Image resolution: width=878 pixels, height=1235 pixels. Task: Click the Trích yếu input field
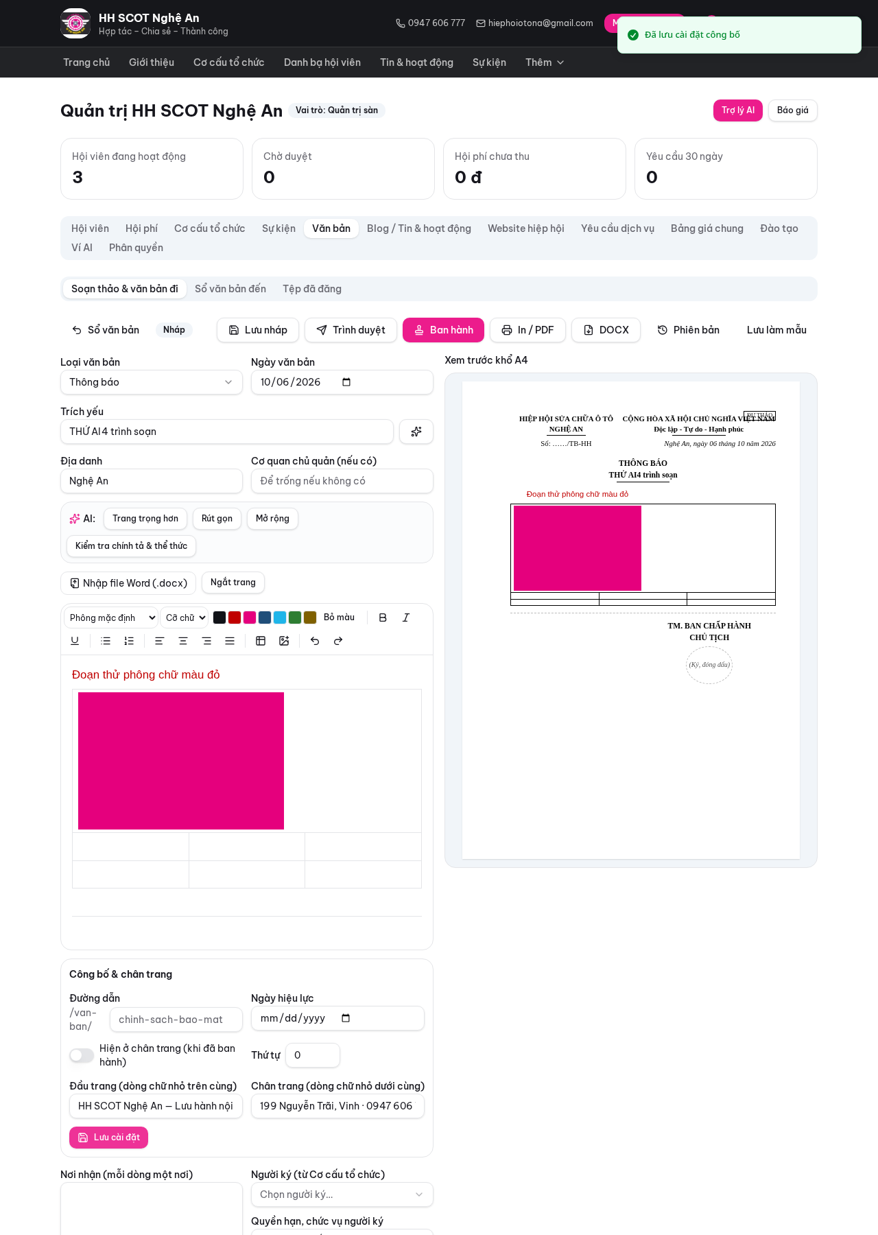click(x=227, y=432)
